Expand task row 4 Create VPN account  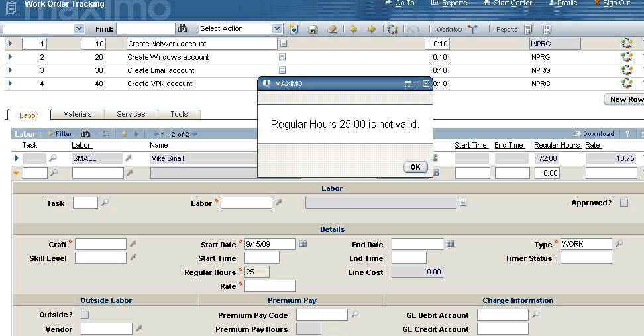click(10, 84)
